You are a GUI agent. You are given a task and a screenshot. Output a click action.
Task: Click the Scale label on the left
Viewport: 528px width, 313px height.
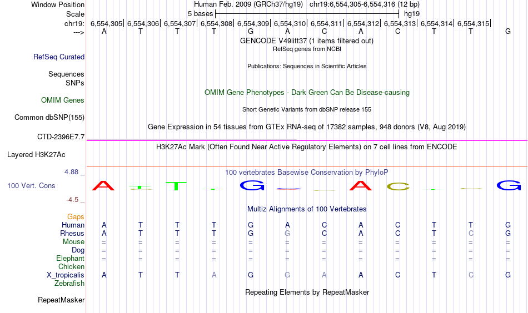point(75,14)
